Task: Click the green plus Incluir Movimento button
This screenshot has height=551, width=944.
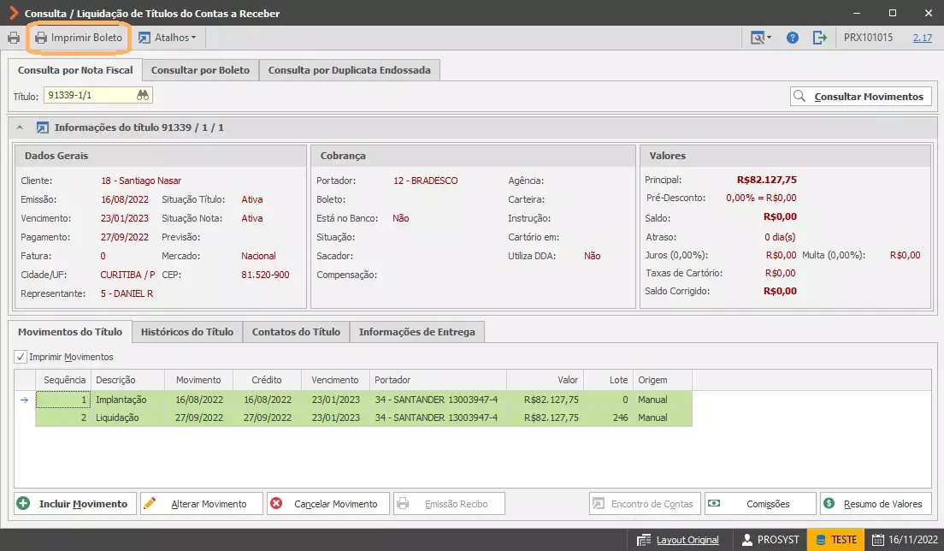Action: point(76,503)
